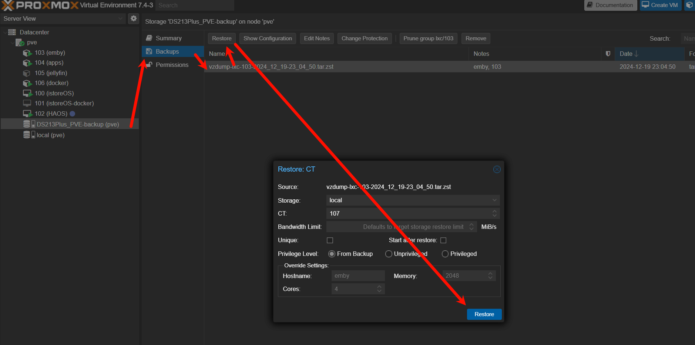Click the protection shield column header
695x345 pixels.
[608, 54]
